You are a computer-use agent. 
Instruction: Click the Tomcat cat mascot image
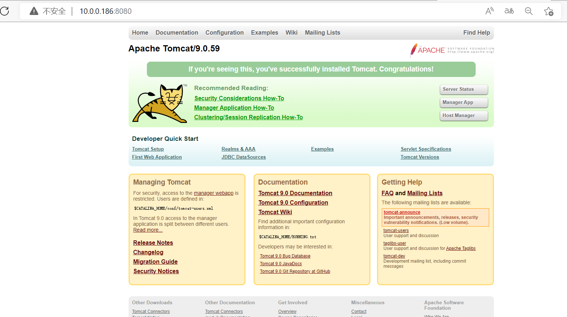[x=160, y=103]
